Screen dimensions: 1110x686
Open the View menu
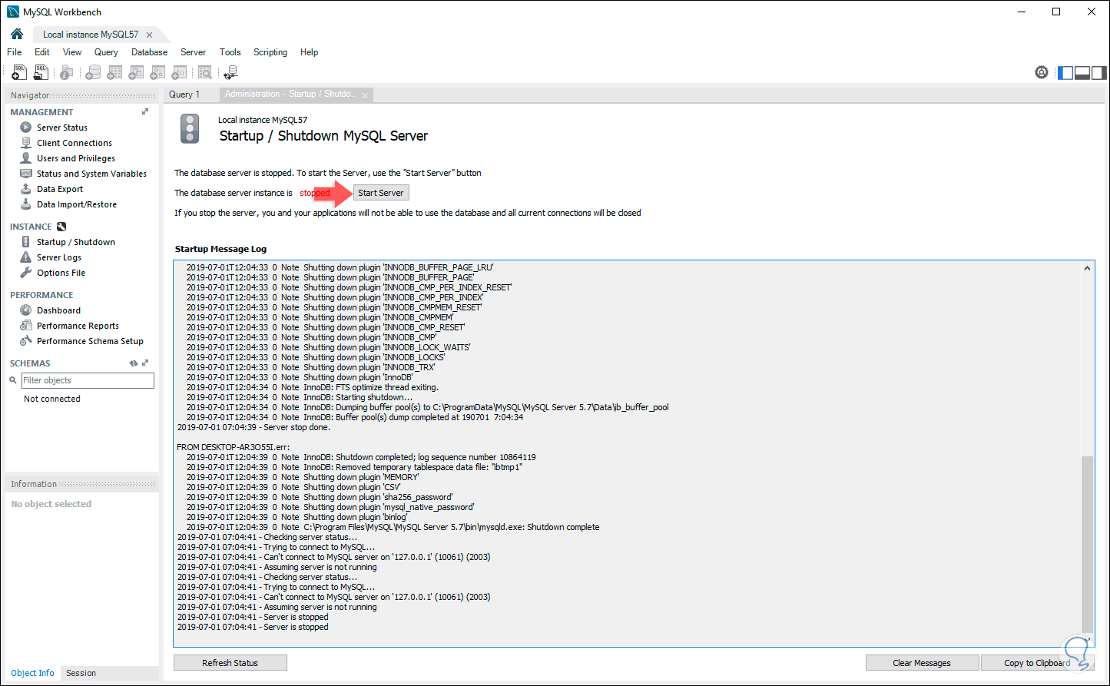point(72,52)
